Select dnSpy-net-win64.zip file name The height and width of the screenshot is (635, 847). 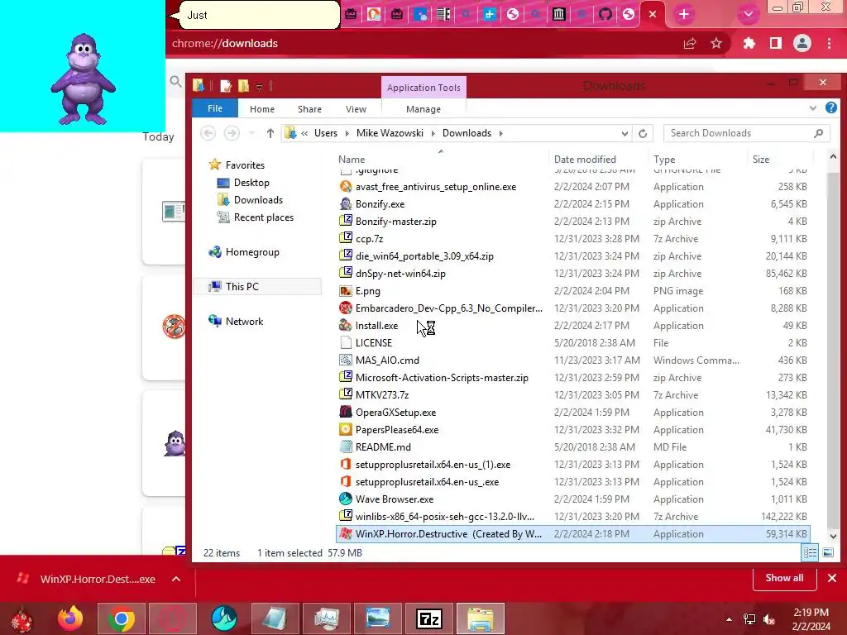pyautogui.click(x=400, y=274)
